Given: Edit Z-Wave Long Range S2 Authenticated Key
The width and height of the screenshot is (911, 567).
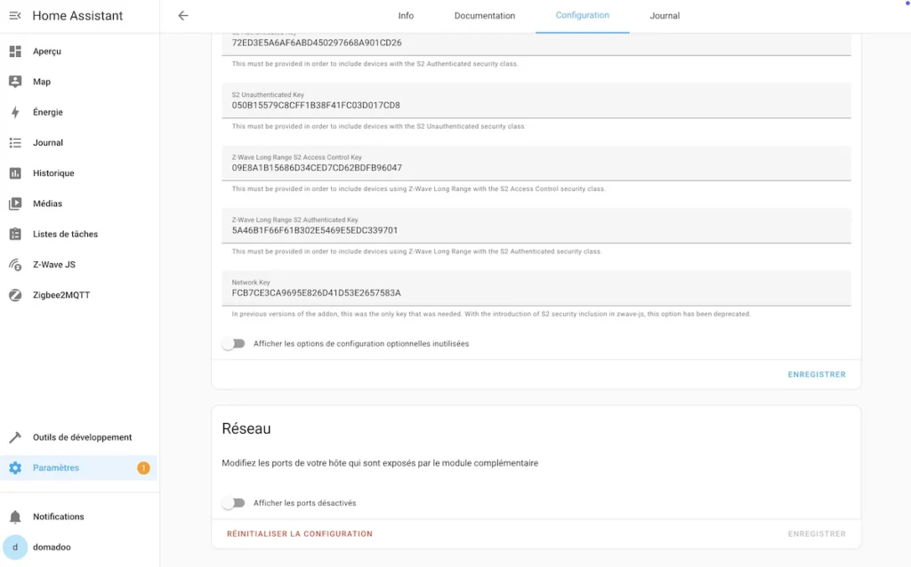Looking at the screenshot, I should [x=536, y=226].
